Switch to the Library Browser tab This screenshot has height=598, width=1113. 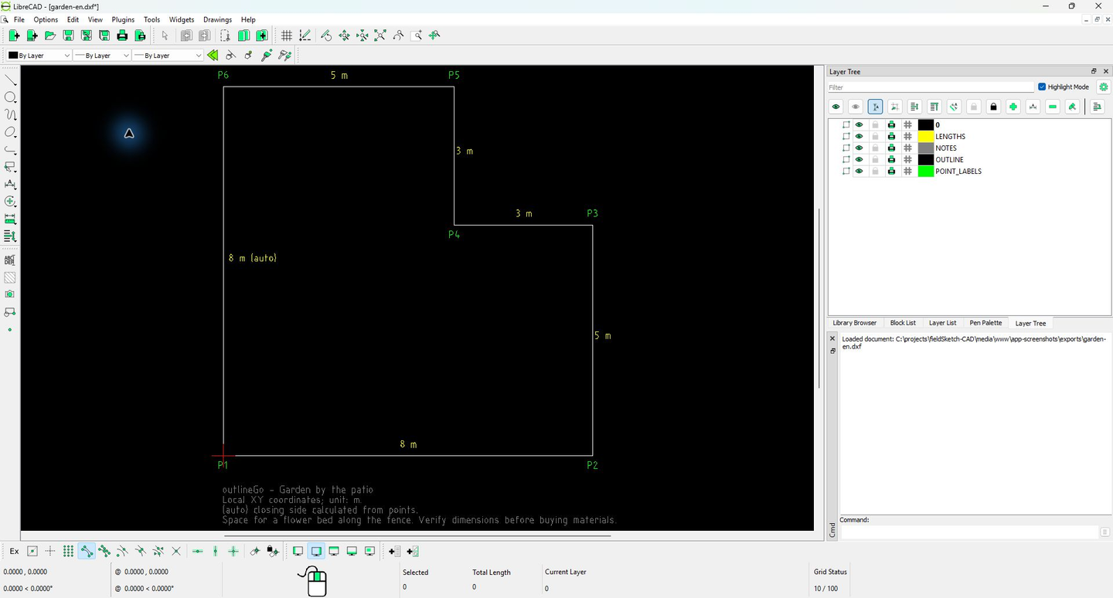pos(854,323)
